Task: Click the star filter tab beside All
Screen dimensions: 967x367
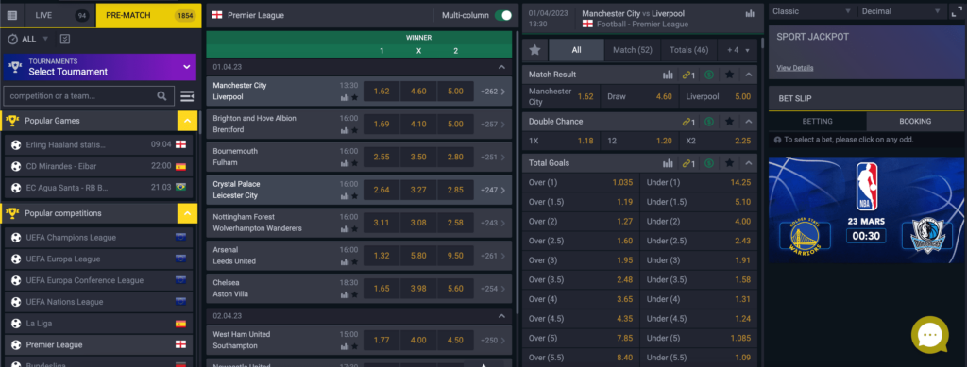Action: 534,50
